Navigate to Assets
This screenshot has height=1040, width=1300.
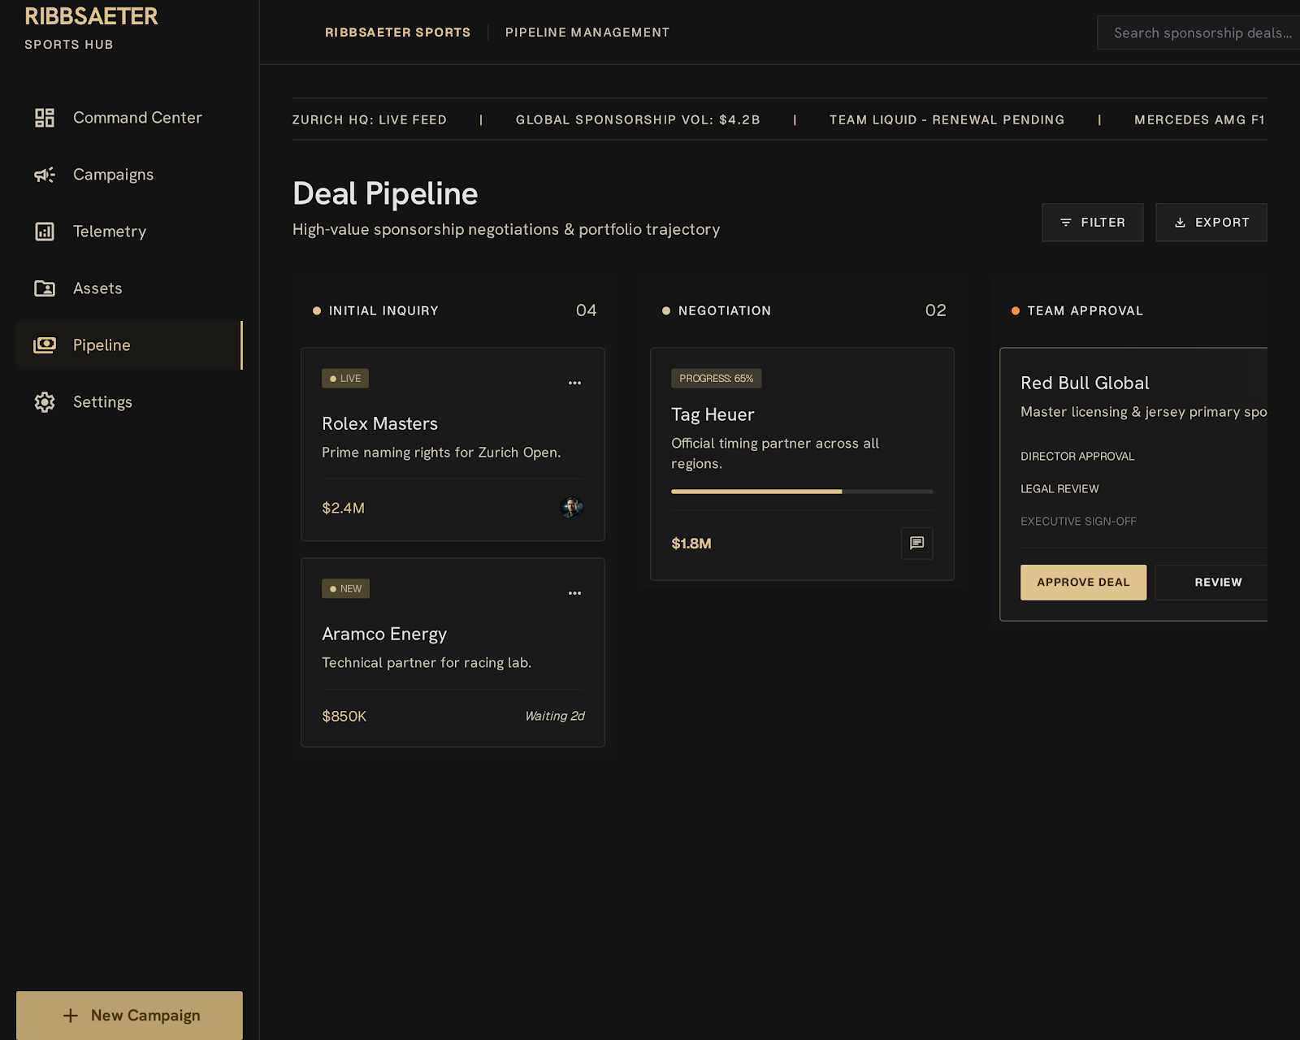coord(129,288)
